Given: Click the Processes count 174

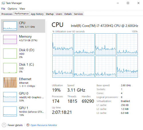Looking at the screenshot, I should [56, 101].
